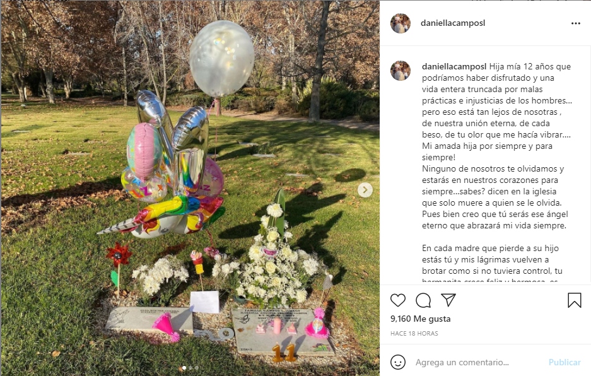Share the post with the paper plane icon
Screen dimensions: 591x376
pos(448,300)
